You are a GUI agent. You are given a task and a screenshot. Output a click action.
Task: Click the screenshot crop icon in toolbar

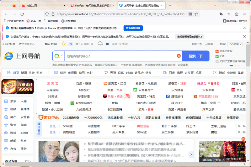click(x=221, y=14)
